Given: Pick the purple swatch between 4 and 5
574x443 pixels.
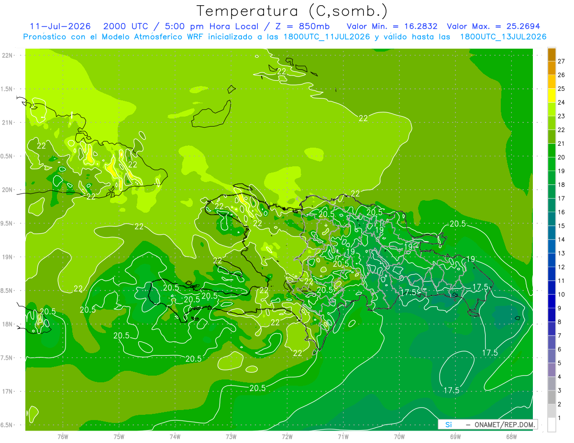Looking at the screenshot, I should [x=552, y=370].
